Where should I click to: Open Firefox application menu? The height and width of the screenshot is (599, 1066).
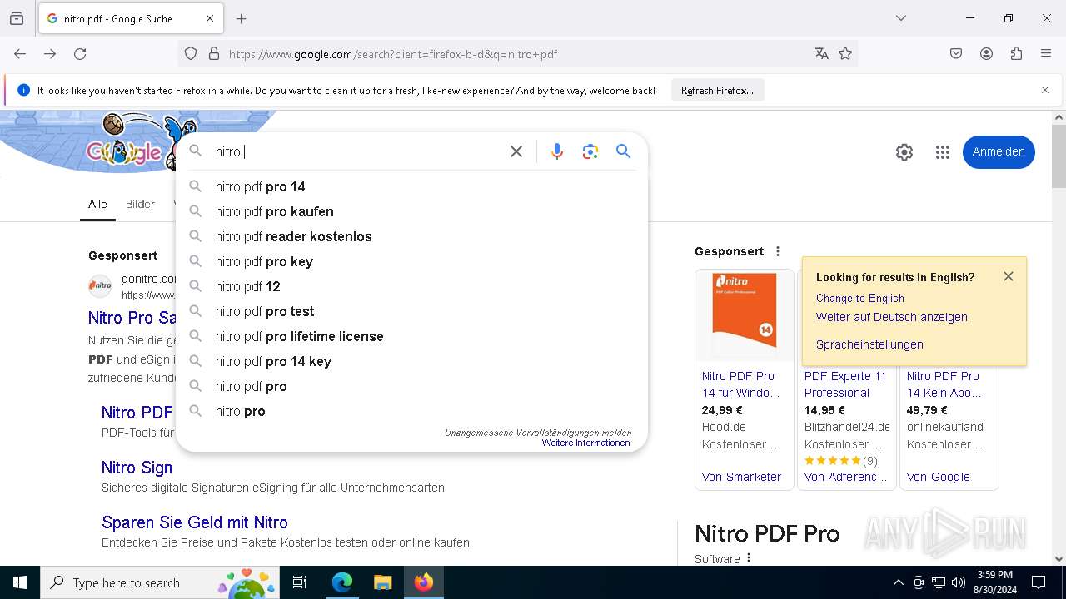pos(1046,54)
